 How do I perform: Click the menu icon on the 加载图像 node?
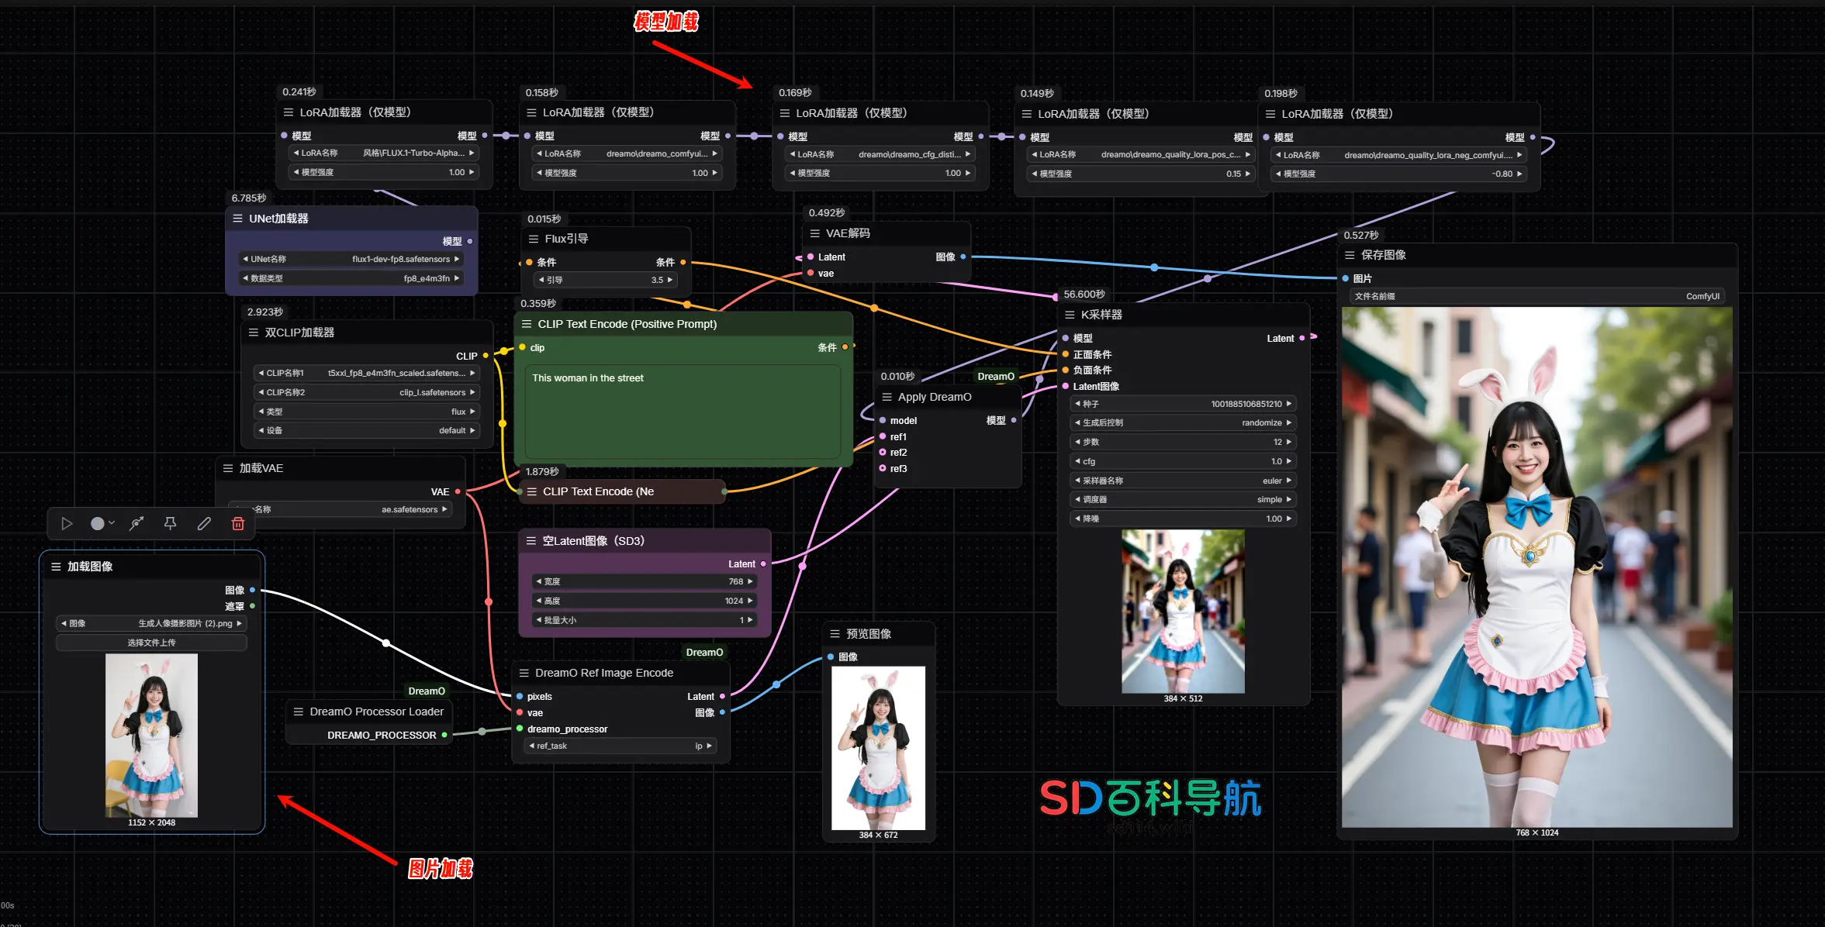tap(56, 567)
